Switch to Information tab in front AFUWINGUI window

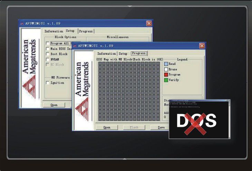tap(107, 54)
